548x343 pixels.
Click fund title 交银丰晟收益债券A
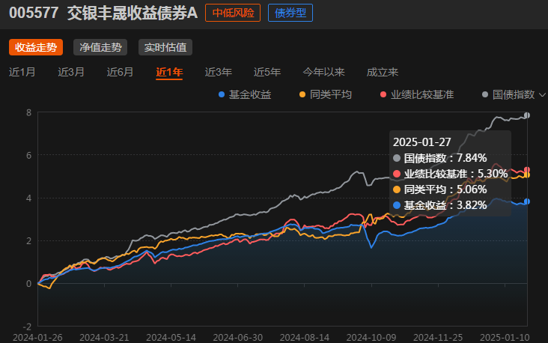pos(133,13)
